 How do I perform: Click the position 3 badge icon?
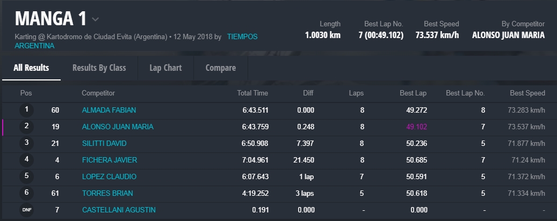point(26,143)
